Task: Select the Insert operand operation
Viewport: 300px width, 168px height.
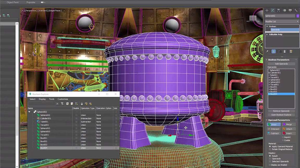Action: pos(289,133)
